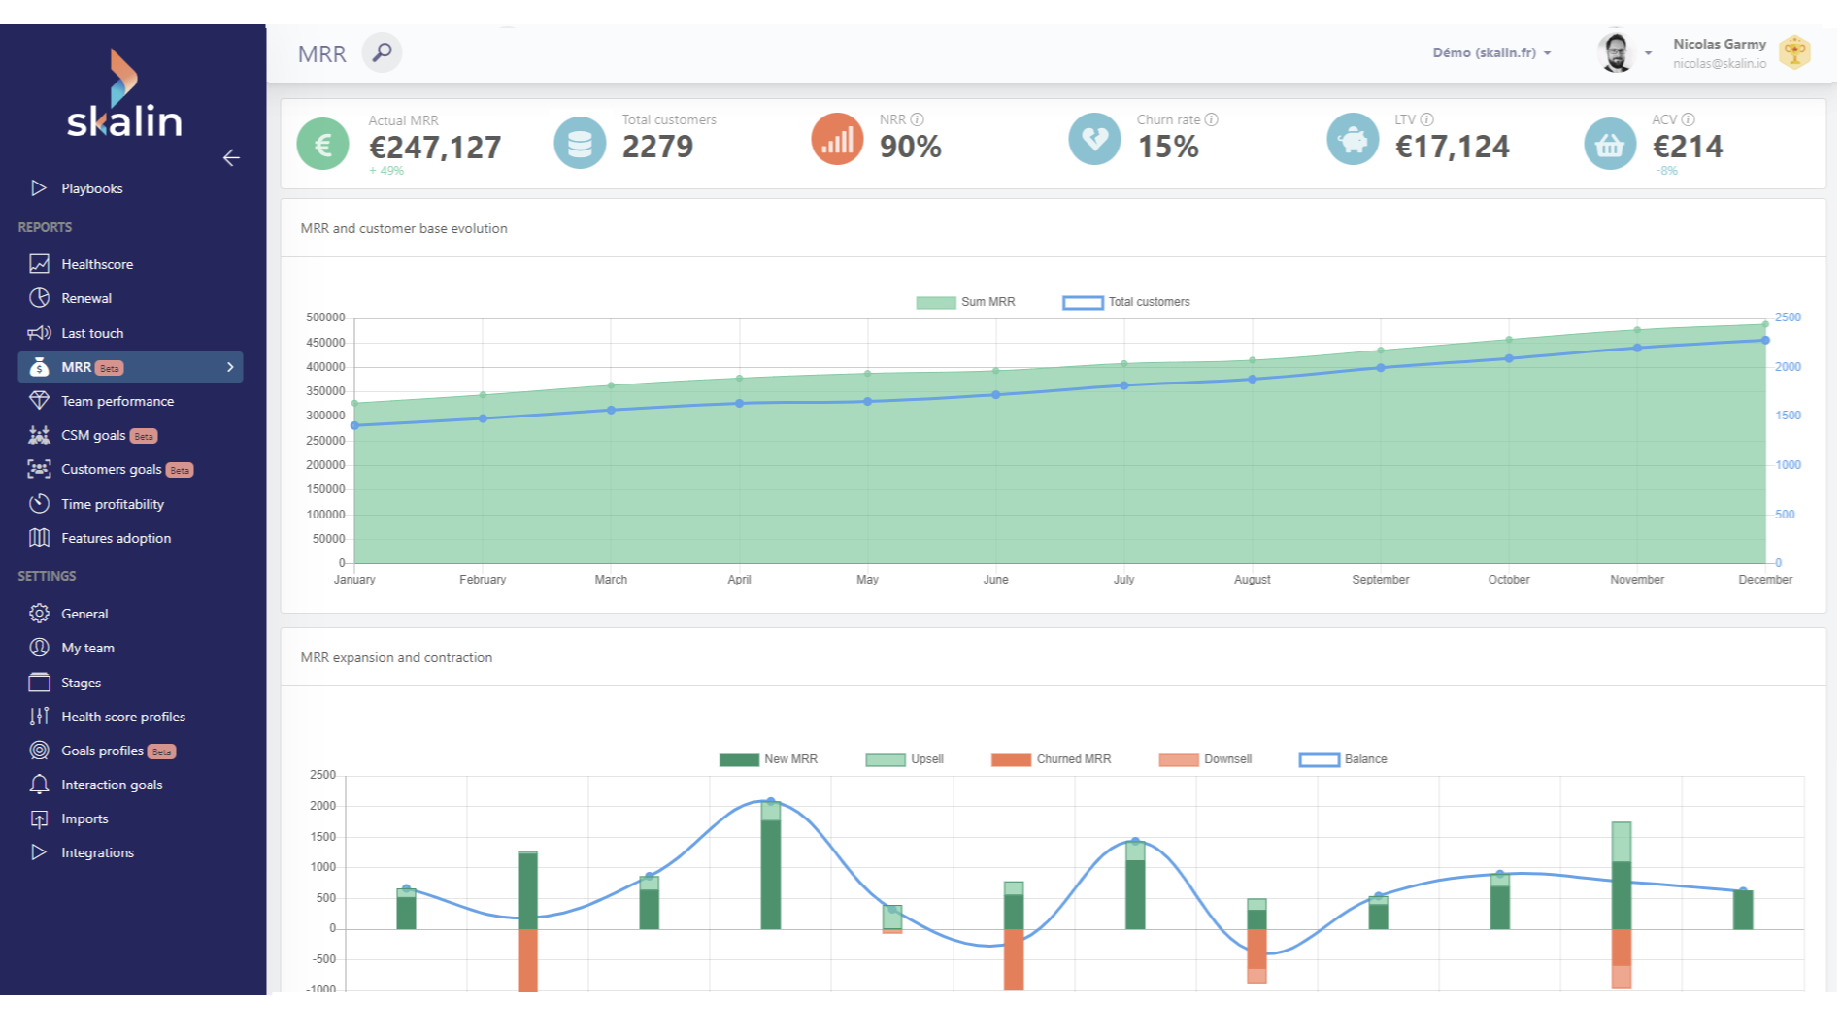The width and height of the screenshot is (1841, 1035).
Task: Click the gold trophy badge icon
Action: pyautogui.click(x=1794, y=52)
